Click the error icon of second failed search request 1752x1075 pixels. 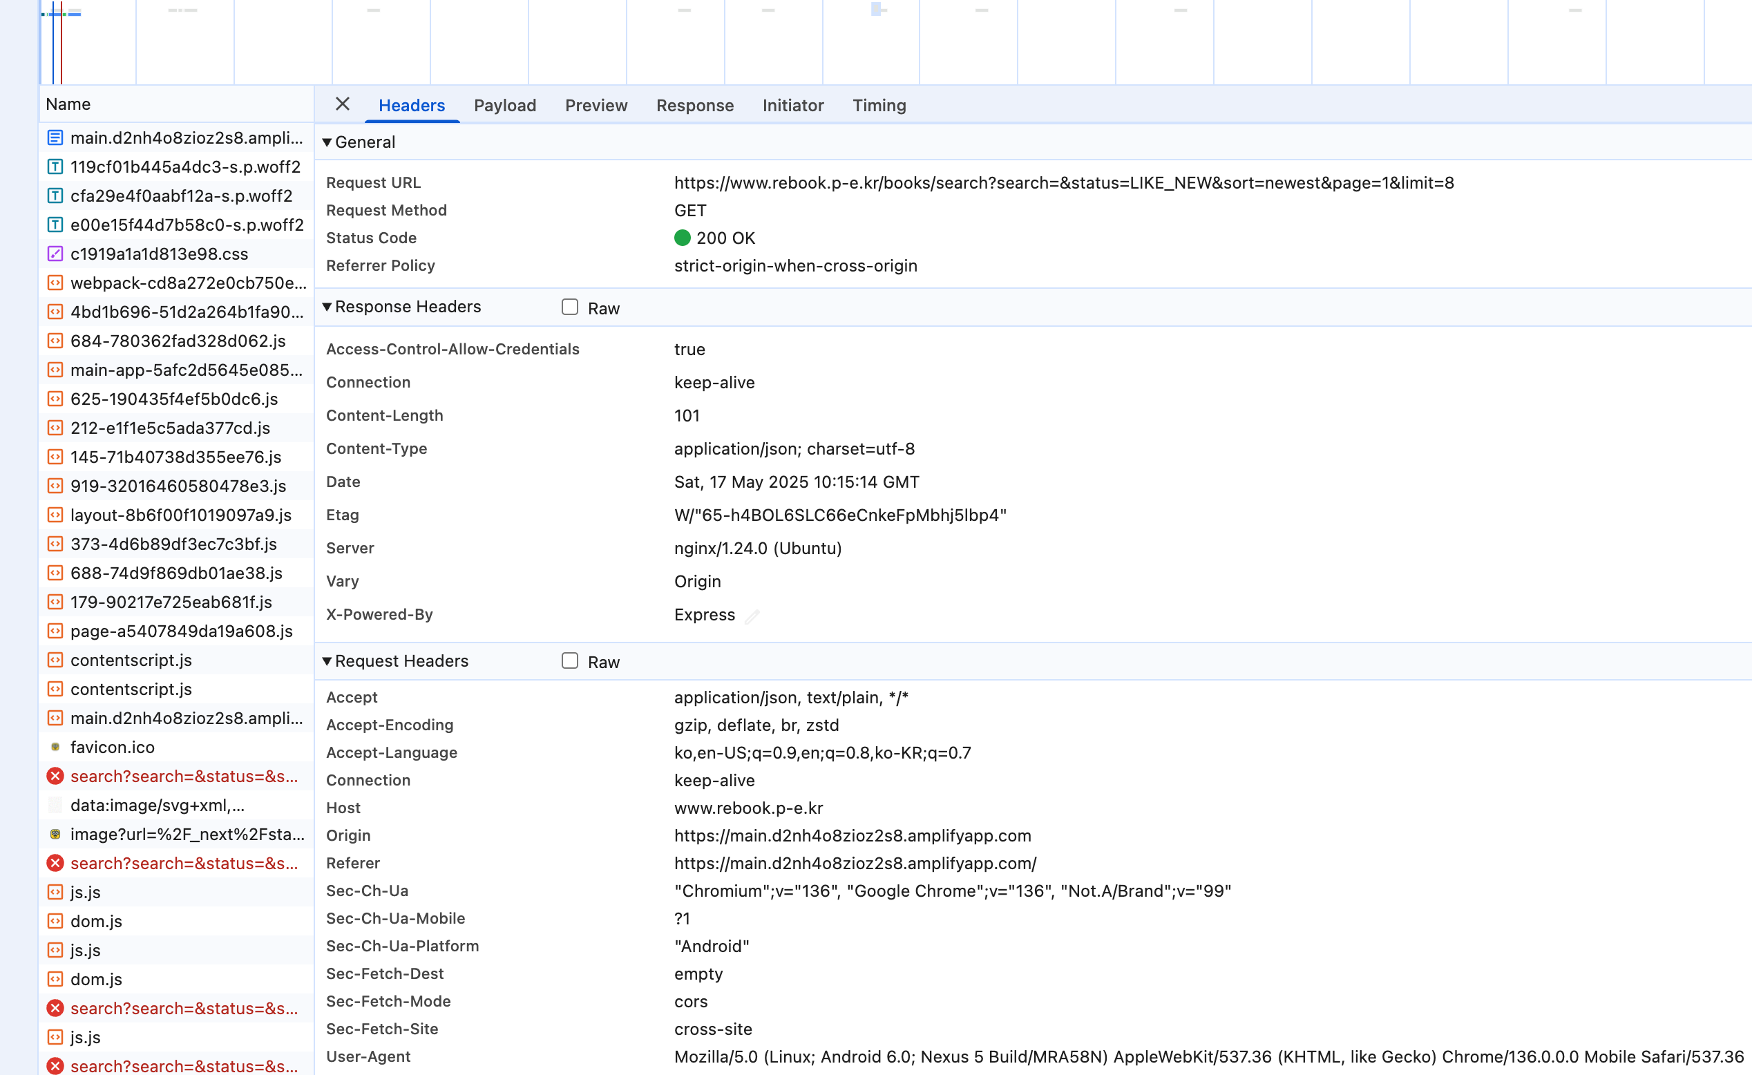pos(55,863)
